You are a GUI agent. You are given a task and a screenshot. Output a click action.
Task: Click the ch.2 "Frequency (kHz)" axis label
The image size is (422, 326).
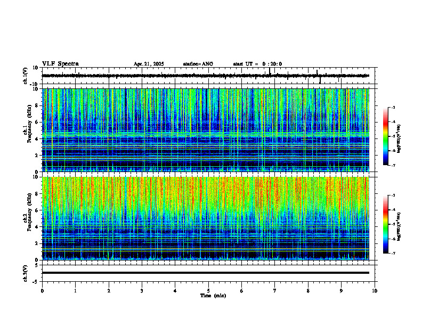(29, 211)
